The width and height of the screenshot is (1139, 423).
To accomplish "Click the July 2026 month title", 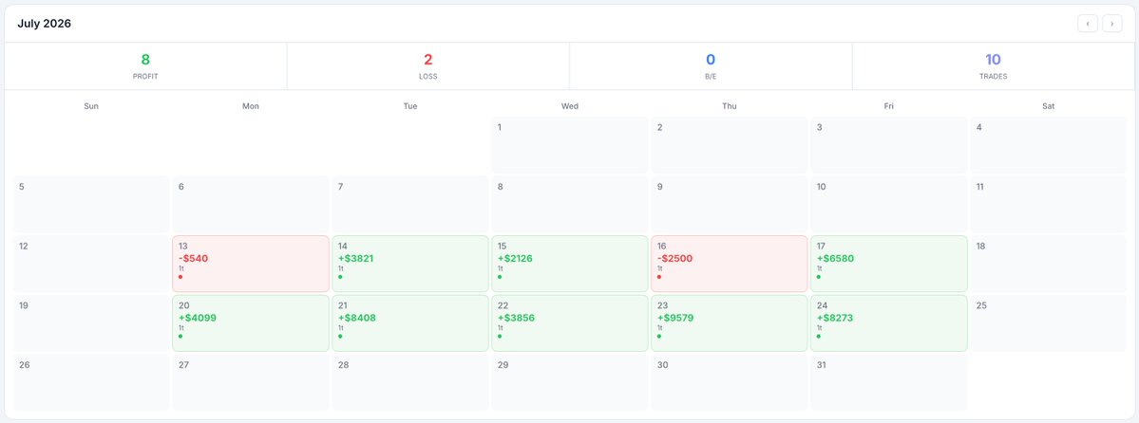I will click(x=45, y=24).
